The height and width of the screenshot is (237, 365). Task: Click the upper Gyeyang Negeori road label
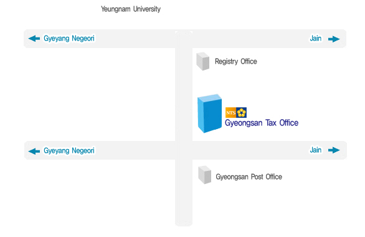click(x=69, y=39)
